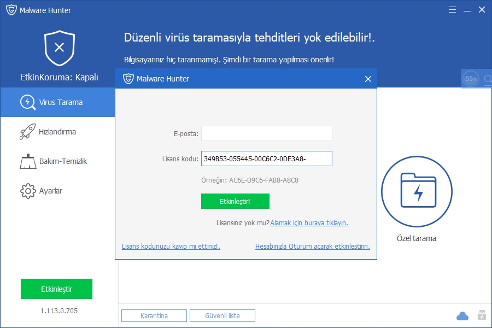
Task: Click Hesabınızla Oturum açarak etkinleştirin link
Action: (312, 246)
